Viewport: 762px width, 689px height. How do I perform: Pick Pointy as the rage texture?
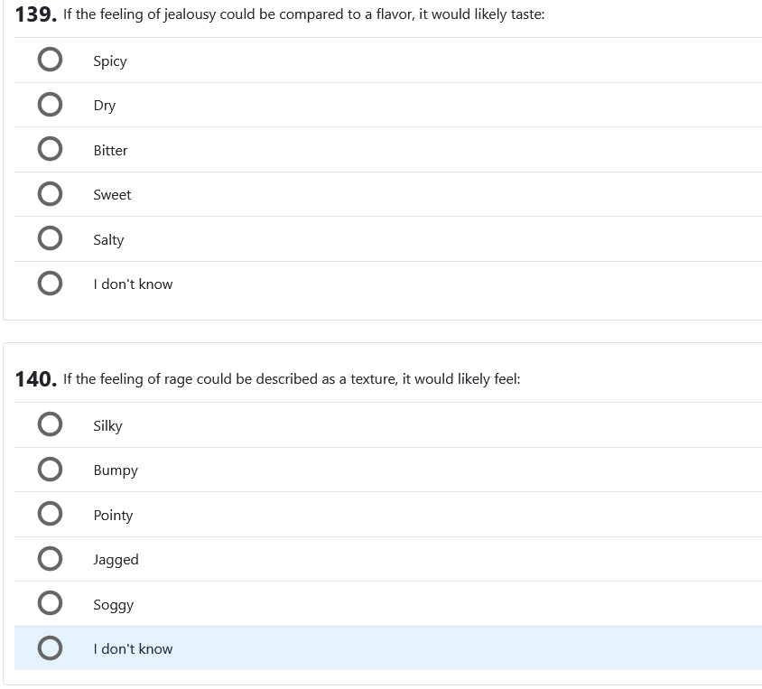pos(51,515)
